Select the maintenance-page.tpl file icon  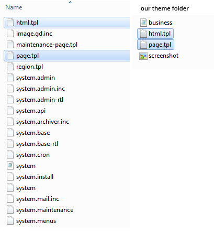coord(10,45)
